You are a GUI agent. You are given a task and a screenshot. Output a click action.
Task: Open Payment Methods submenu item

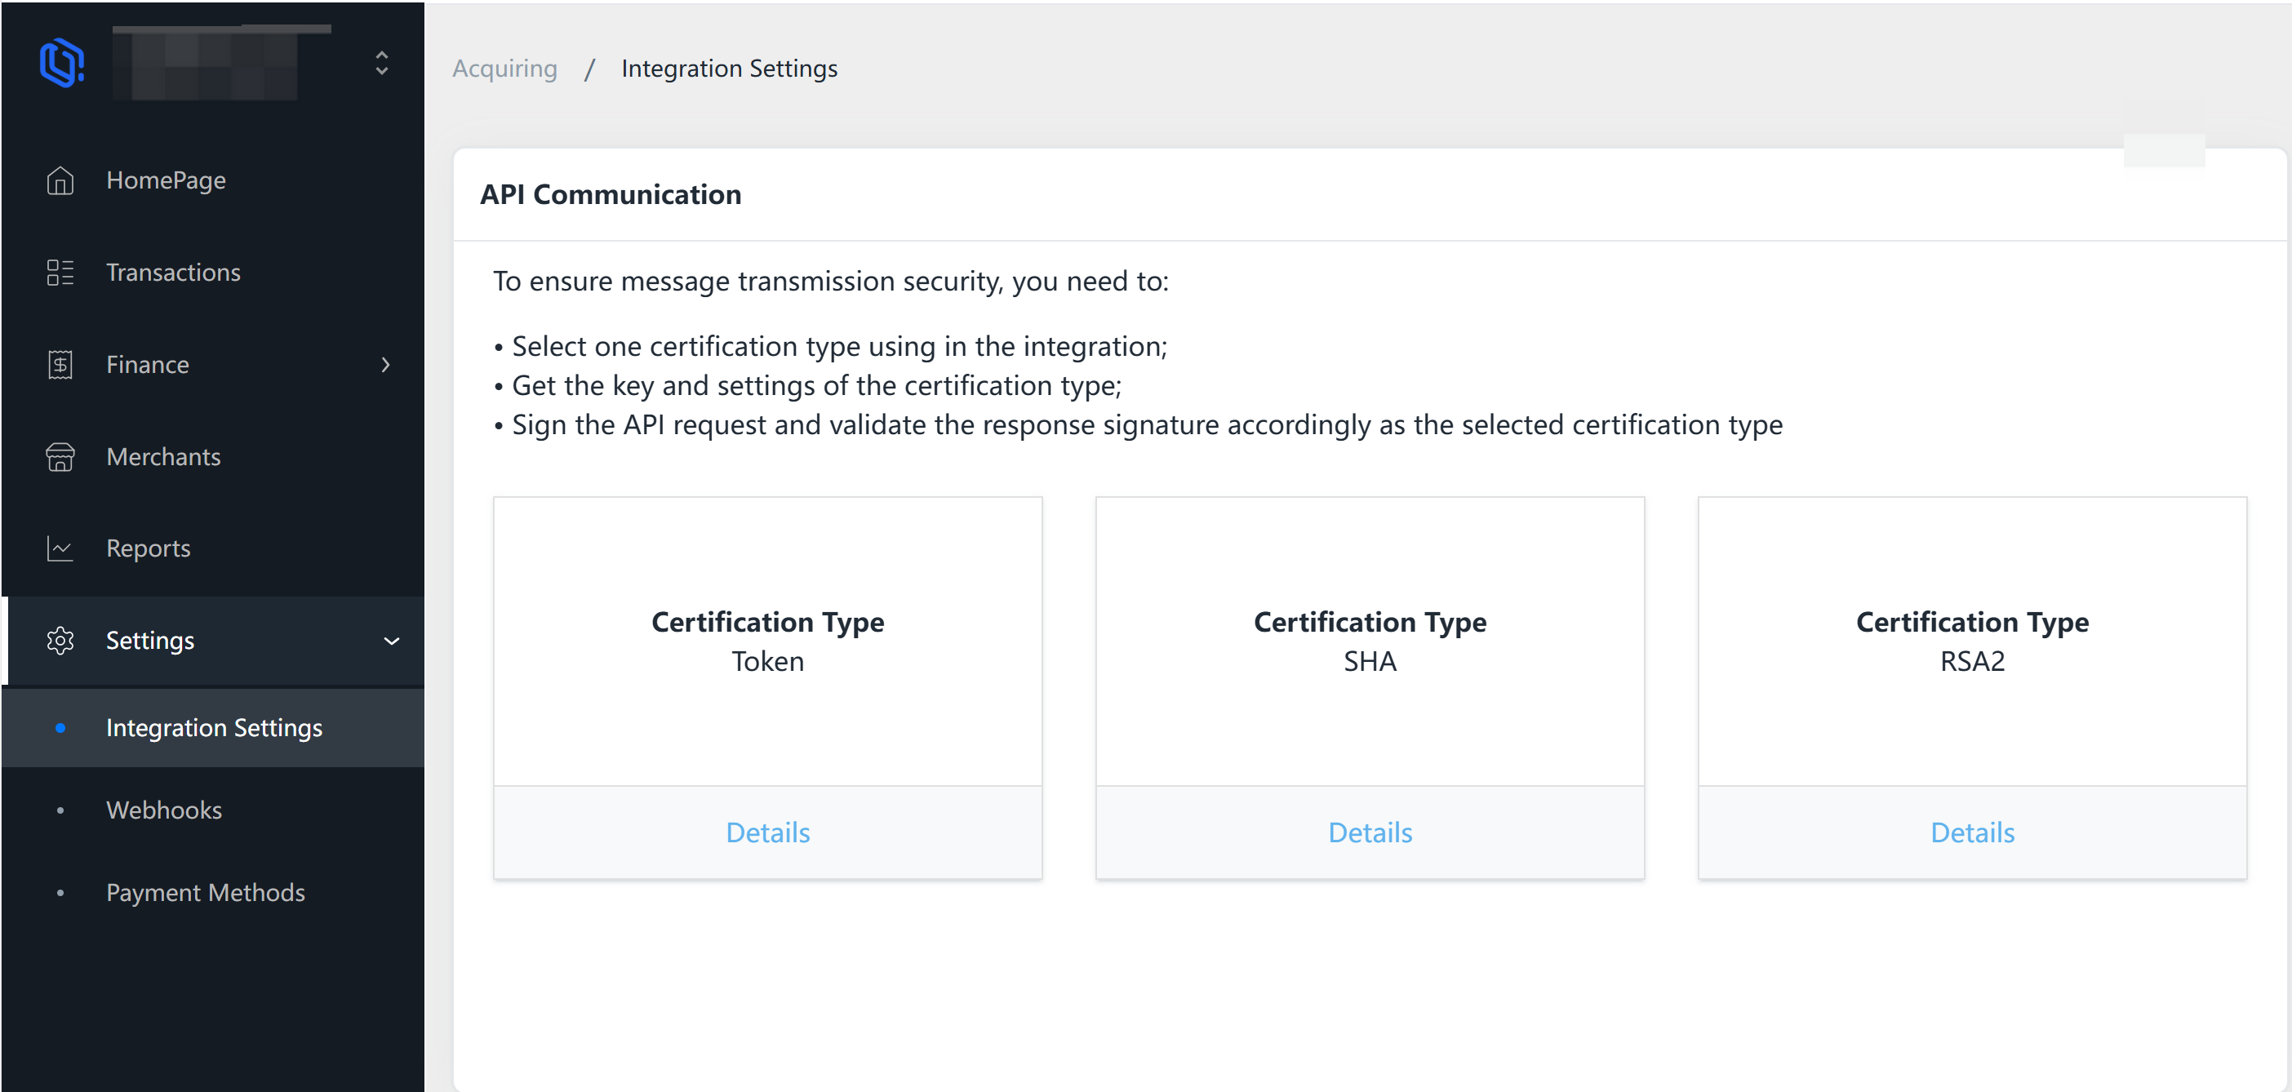pos(205,893)
